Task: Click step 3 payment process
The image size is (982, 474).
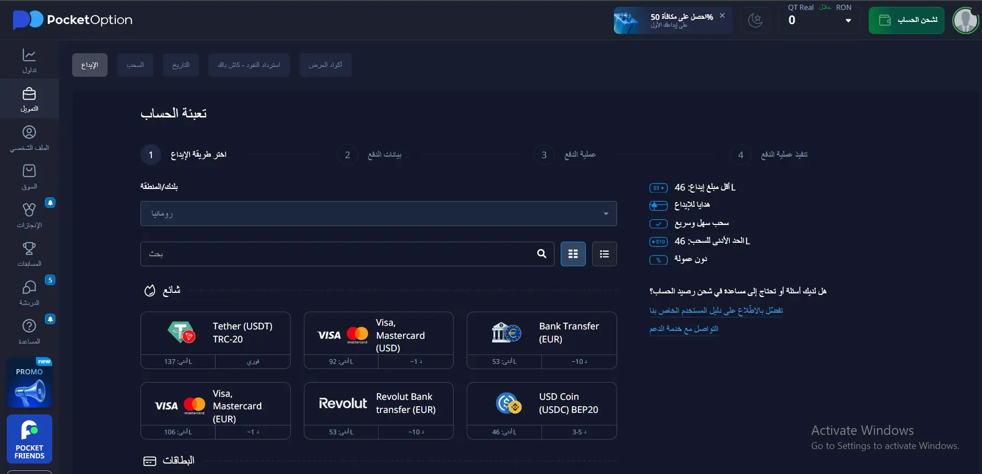Action: click(x=565, y=155)
